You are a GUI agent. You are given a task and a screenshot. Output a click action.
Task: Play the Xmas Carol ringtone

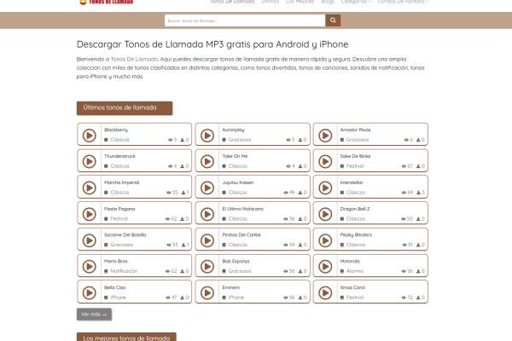coord(325,293)
